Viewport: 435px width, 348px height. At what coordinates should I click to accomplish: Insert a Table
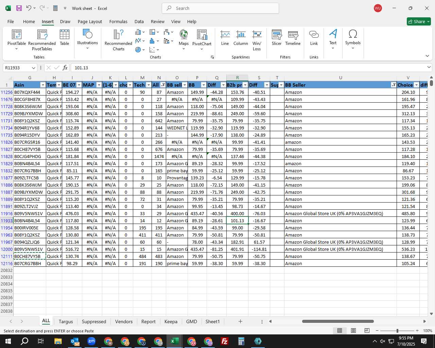pyautogui.click(x=65, y=37)
